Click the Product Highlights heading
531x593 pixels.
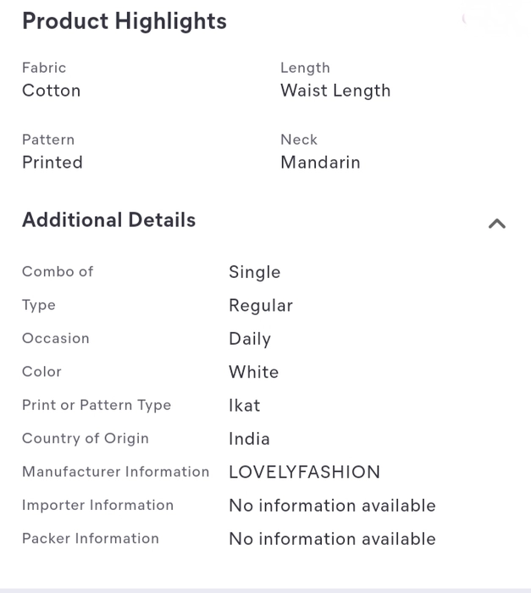click(124, 21)
